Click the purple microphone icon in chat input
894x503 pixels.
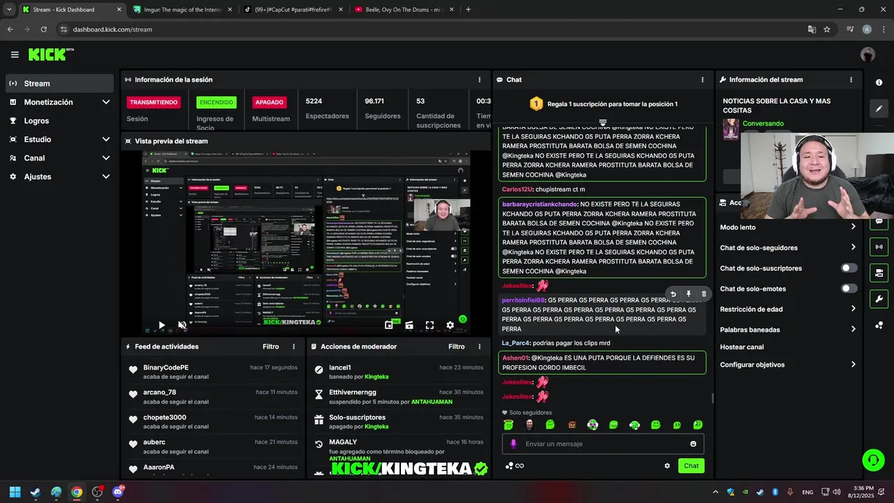click(x=513, y=444)
